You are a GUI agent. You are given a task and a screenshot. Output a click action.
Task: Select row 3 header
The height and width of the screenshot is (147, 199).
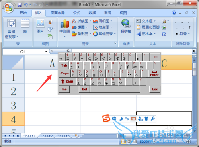(x=14, y=105)
